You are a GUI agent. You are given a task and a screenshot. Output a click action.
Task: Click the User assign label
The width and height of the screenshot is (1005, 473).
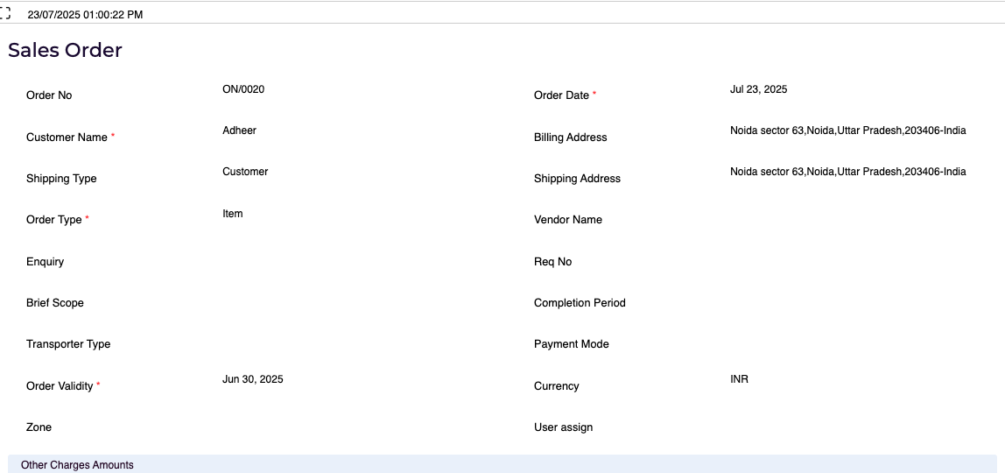(x=563, y=427)
